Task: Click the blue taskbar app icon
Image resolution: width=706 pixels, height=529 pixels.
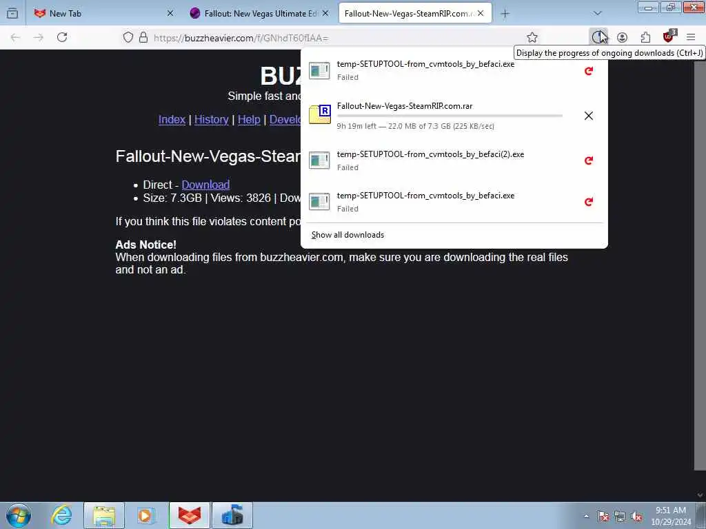Action: [x=232, y=515]
